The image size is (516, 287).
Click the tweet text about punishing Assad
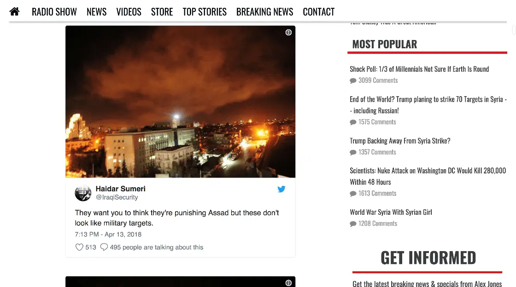(177, 218)
